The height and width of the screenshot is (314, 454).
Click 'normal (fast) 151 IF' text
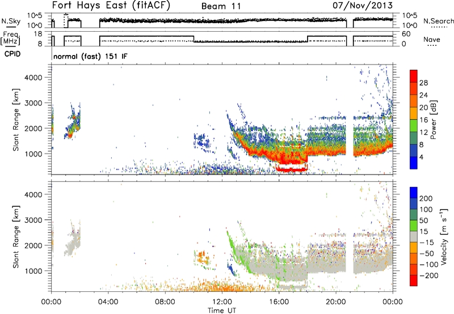(90, 57)
